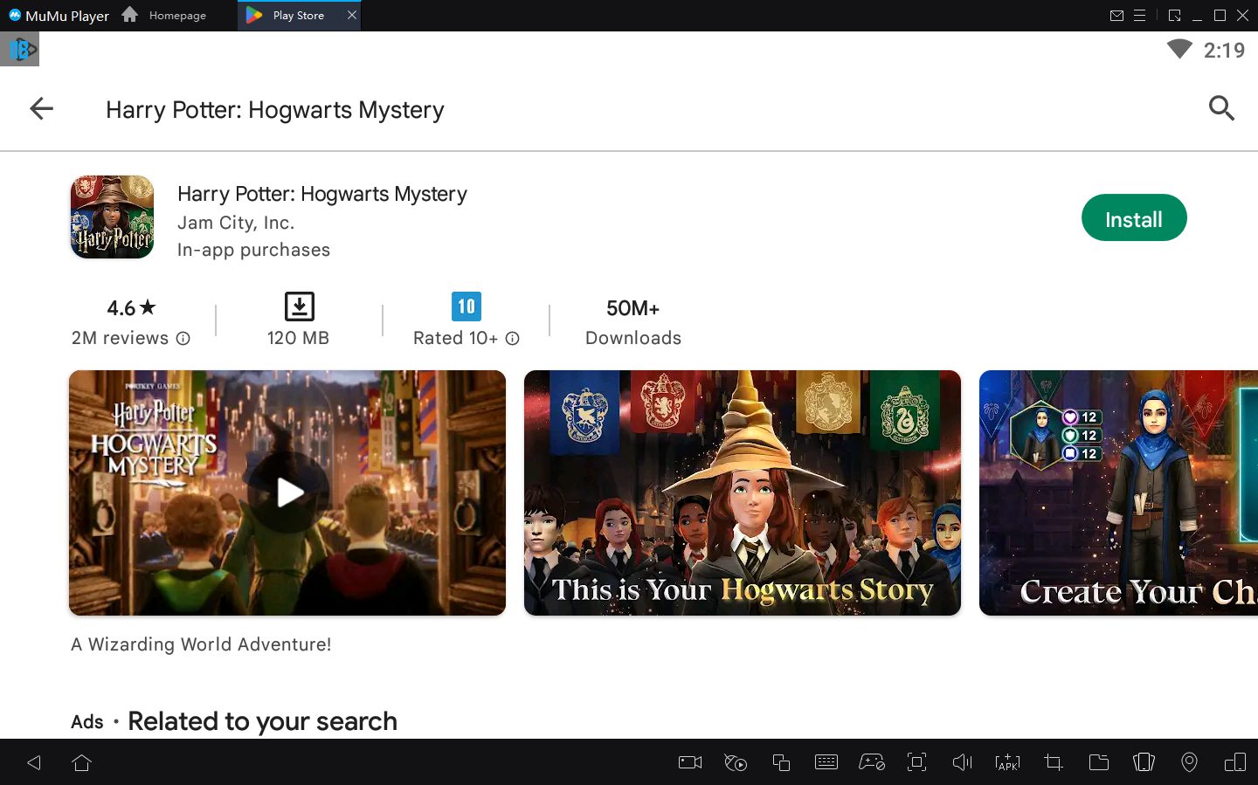Viewport: 1258px width, 785px height.
Task: Adjust volume using the speaker icon
Action: click(x=962, y=762)
